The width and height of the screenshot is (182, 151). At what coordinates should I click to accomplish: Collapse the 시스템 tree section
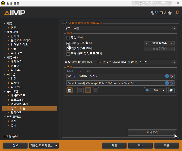click(x=5, y=74)
